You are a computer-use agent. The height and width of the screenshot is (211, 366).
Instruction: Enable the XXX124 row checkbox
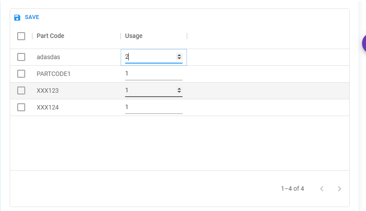[21, 107]
